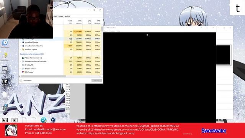Select the Windows Explorer process icon

(x=23, y=49)
